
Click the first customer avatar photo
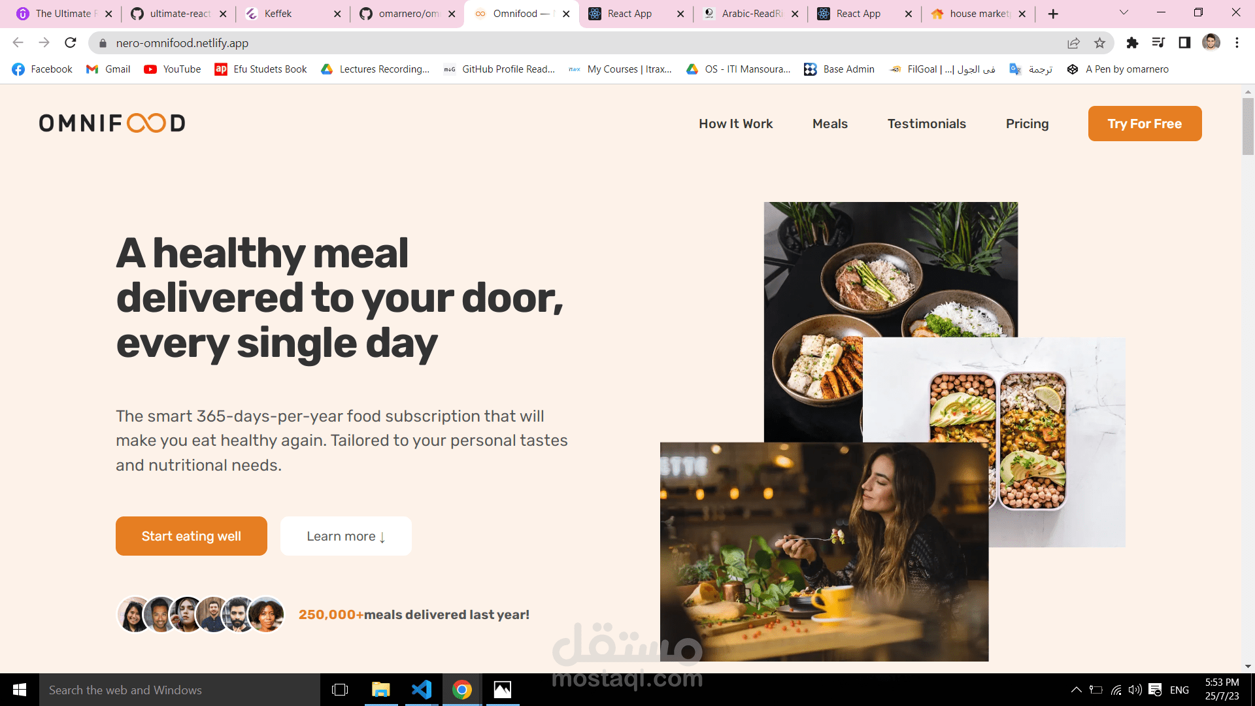[x=133, y=614]
